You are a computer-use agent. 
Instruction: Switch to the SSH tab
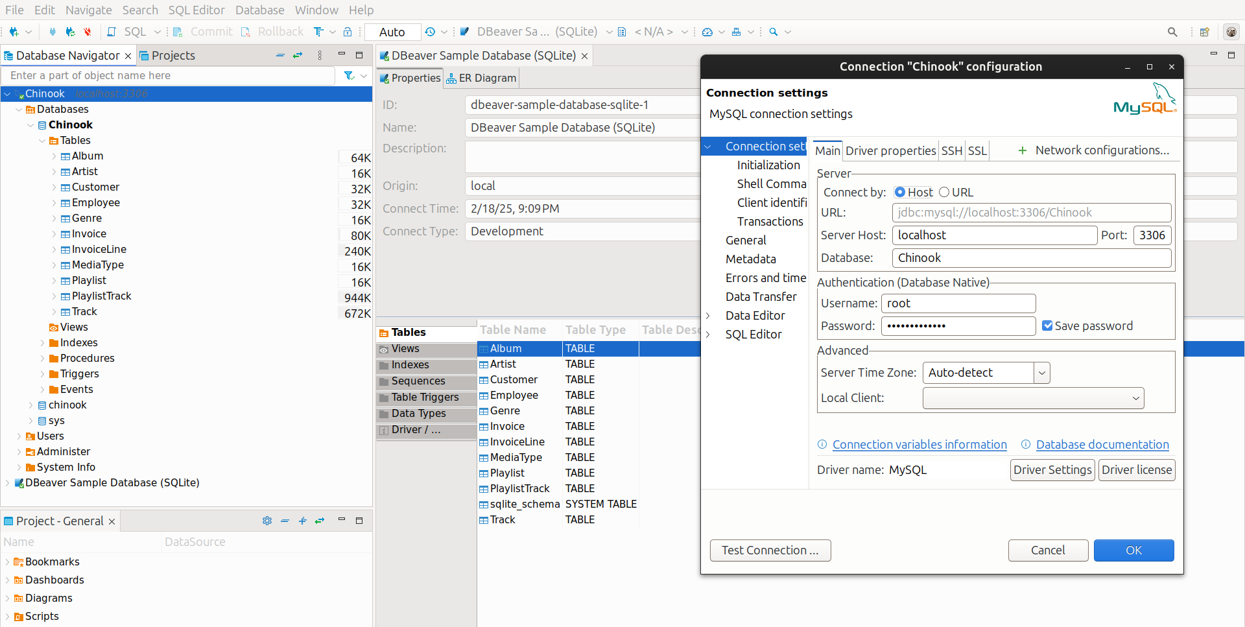[951, 151]
